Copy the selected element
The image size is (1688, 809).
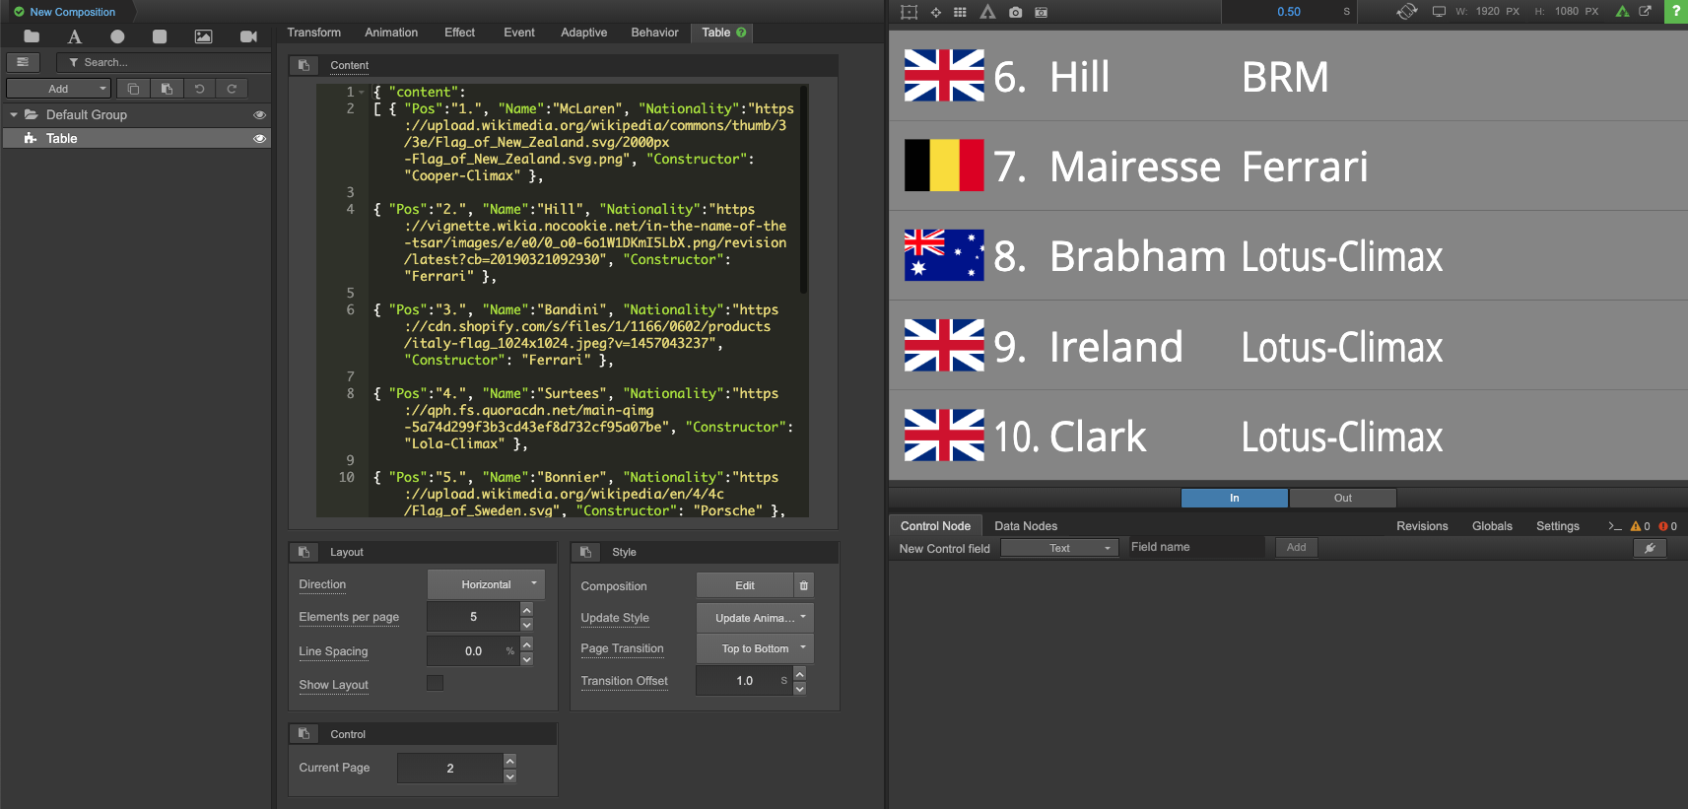pos(133,89)
